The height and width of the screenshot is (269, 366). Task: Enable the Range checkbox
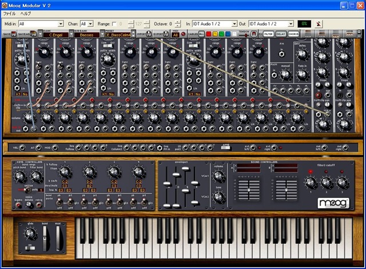114,24
